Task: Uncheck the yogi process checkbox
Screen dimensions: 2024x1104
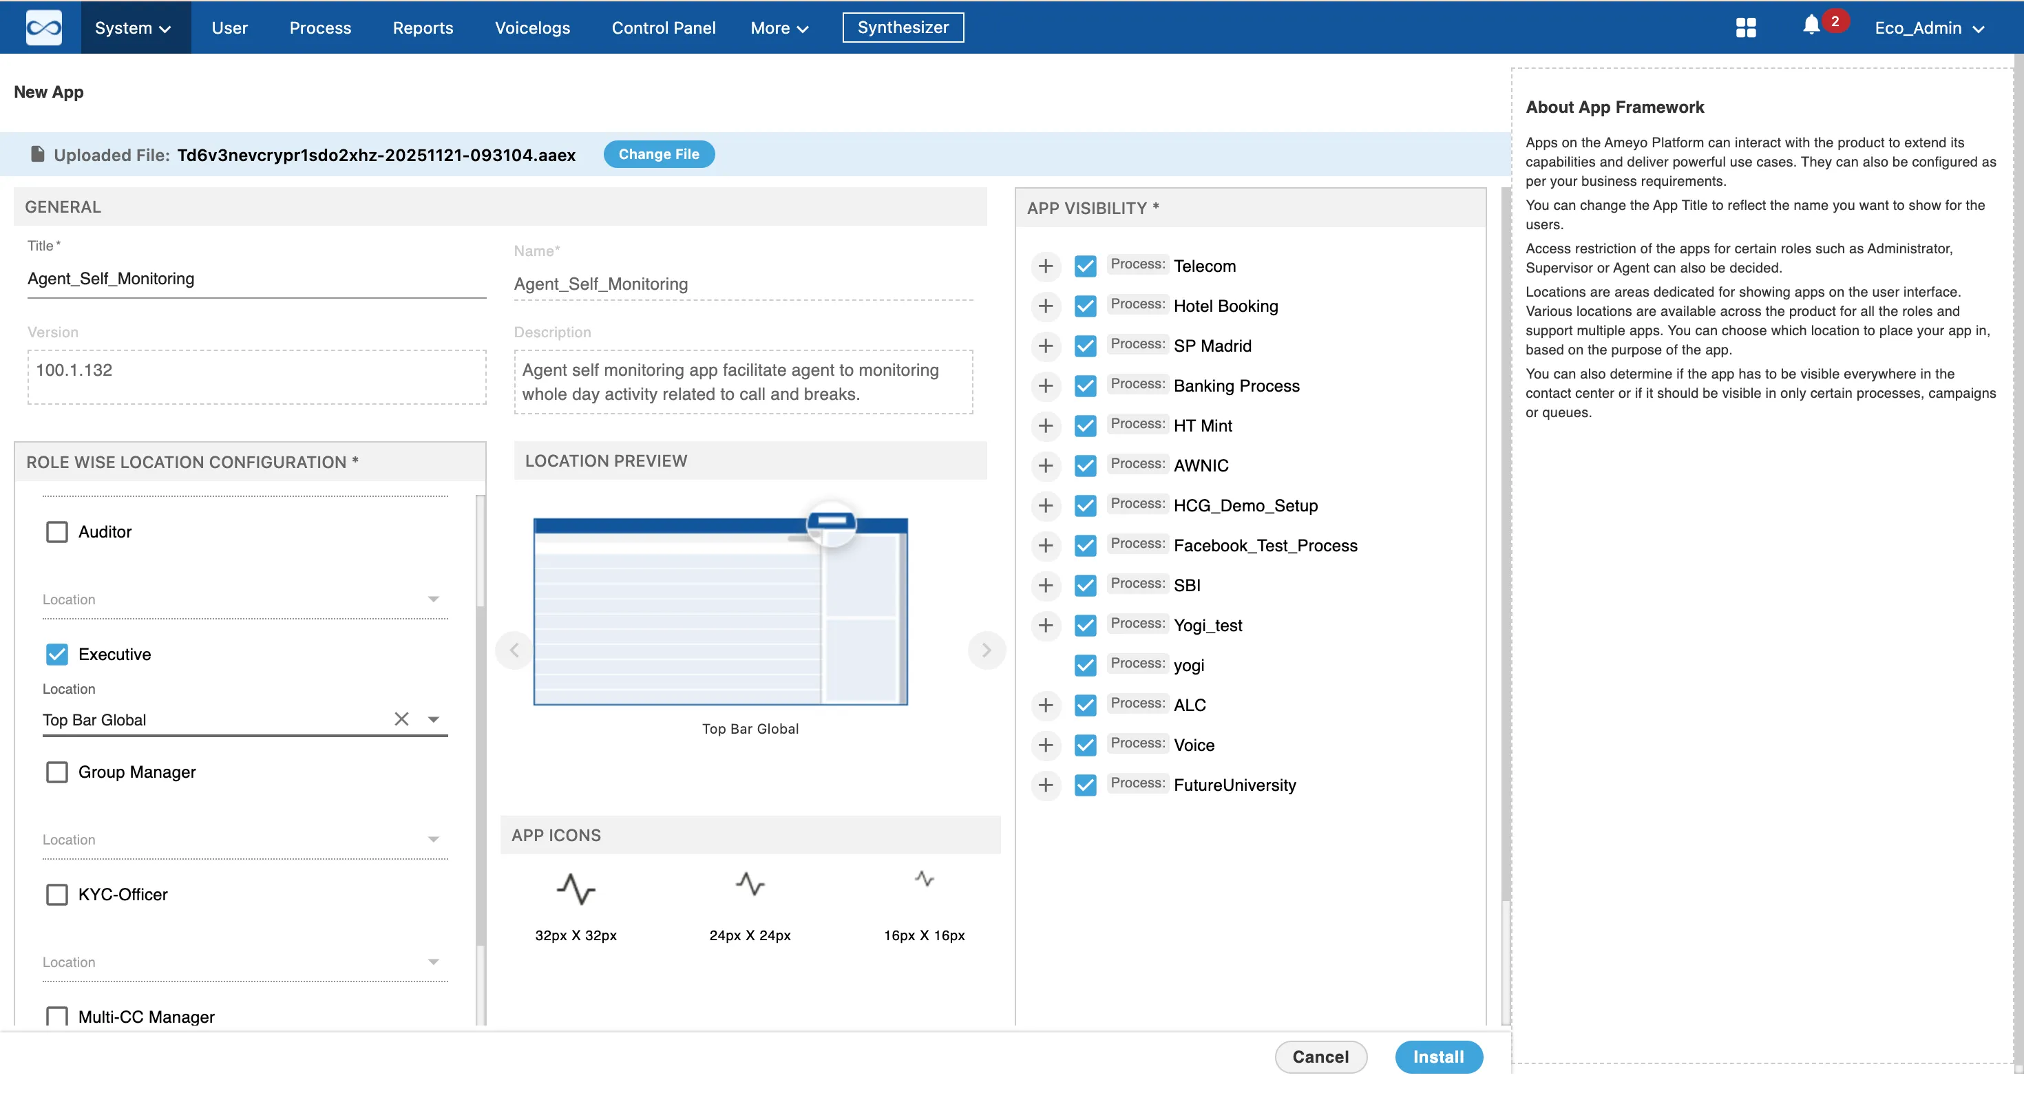Action: pyautogui.click(x=1085, y=666)
